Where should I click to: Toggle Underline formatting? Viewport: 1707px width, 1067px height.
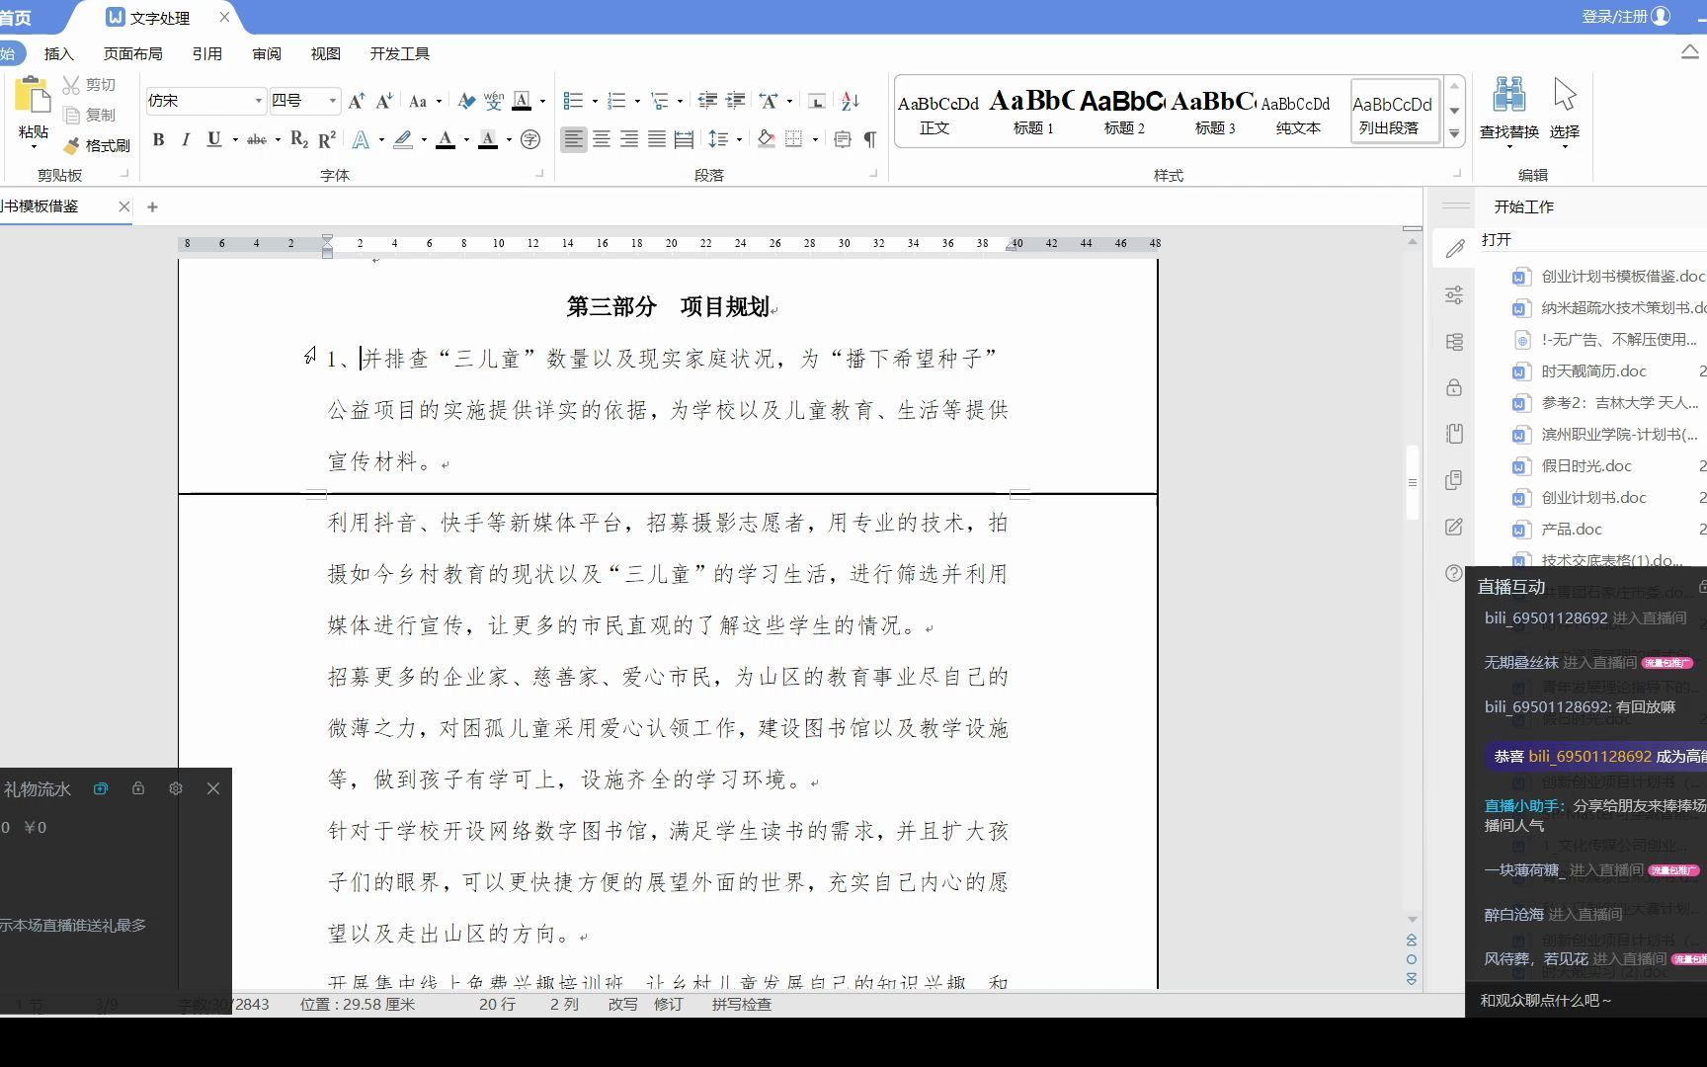coord(213,140)
